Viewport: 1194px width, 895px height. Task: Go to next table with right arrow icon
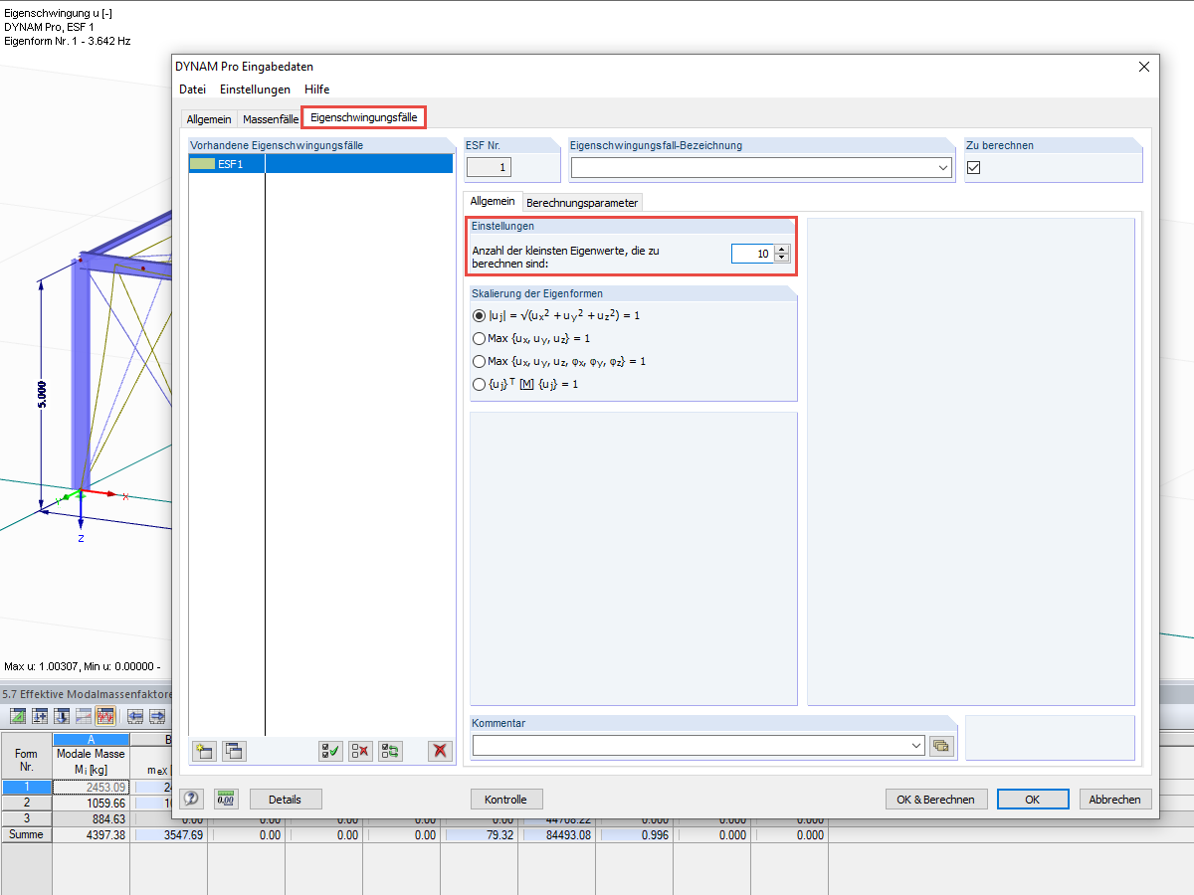[x=157, y=716]
